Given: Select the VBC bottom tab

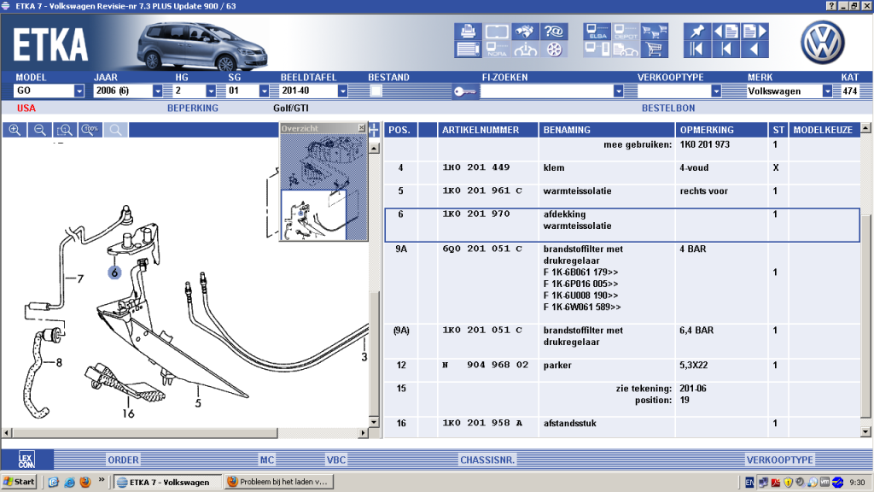Looking at the screenshot, I should (x=336, y=460).
